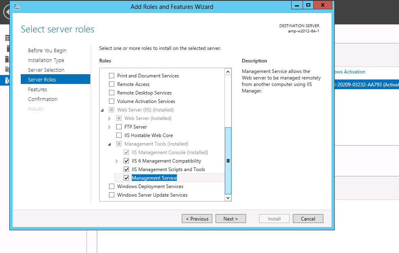Click roles list scroll down arrow

(228, 198)
